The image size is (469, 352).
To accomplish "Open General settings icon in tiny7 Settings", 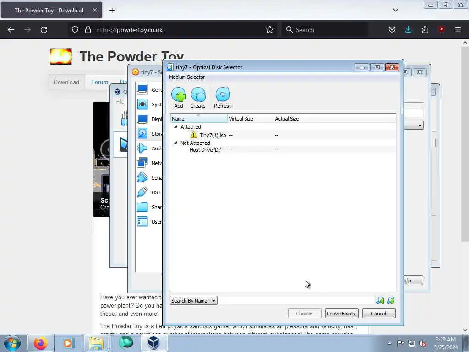I will coord(142,89).
